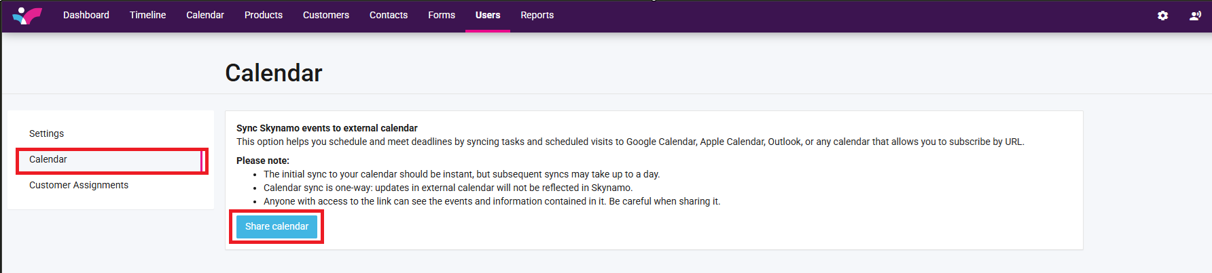
Task: Select the Contacts tab
Action: coord(388,15)
